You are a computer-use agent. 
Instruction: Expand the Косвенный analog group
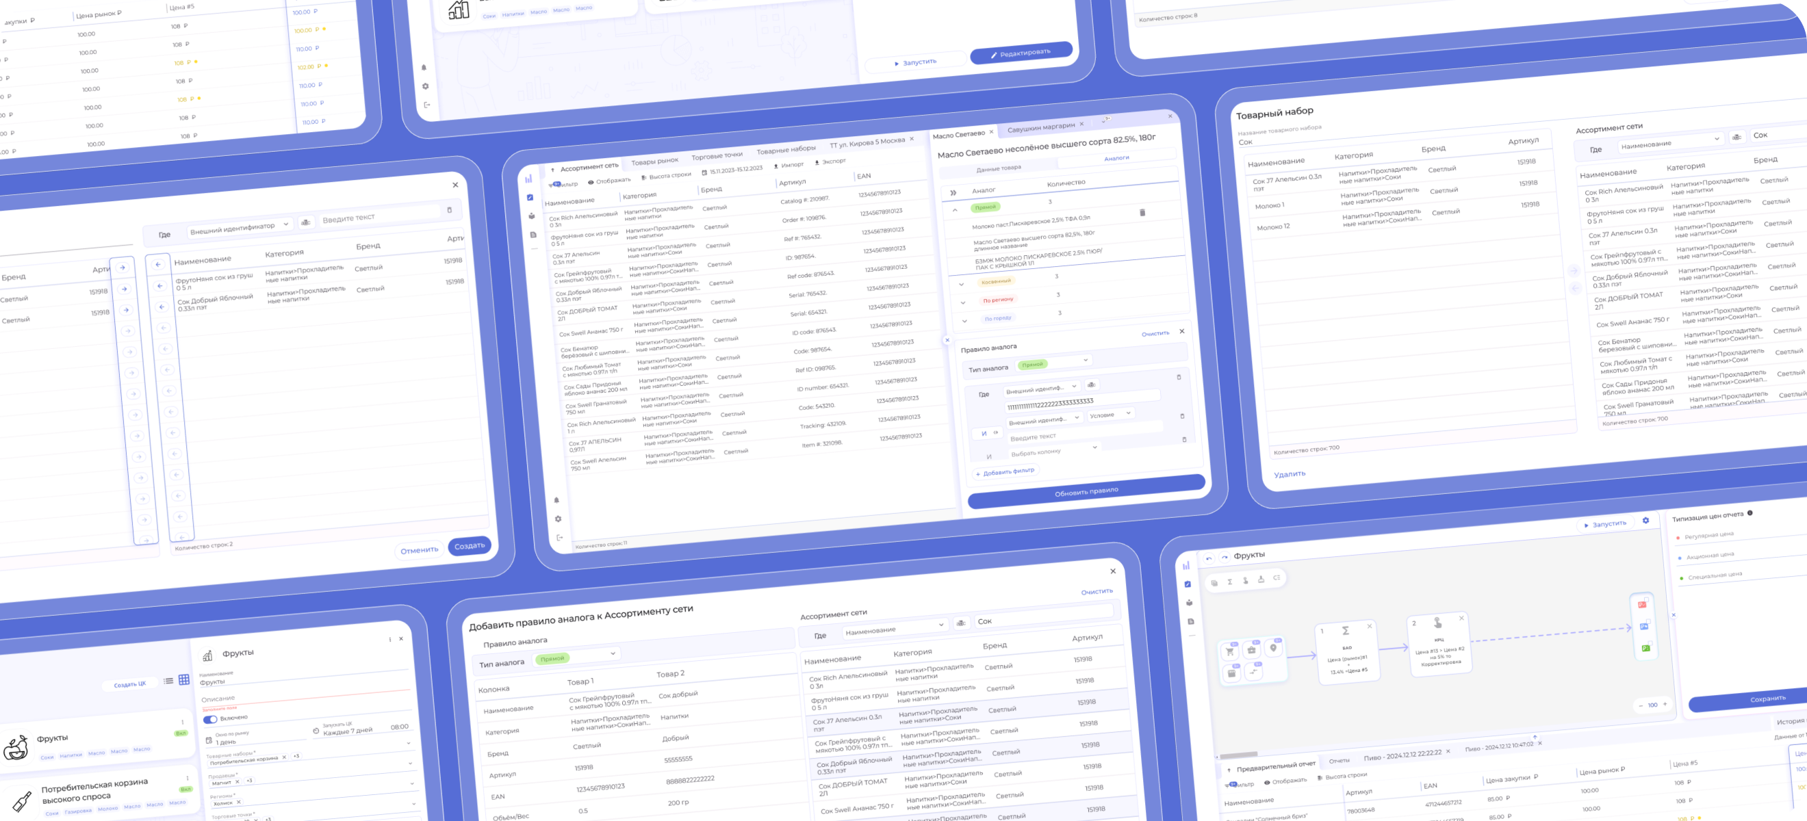961,285
